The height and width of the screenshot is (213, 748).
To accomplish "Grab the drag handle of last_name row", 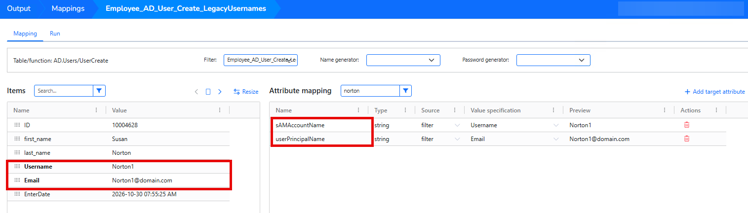I will pyautogui.click(x=17, y=153).
